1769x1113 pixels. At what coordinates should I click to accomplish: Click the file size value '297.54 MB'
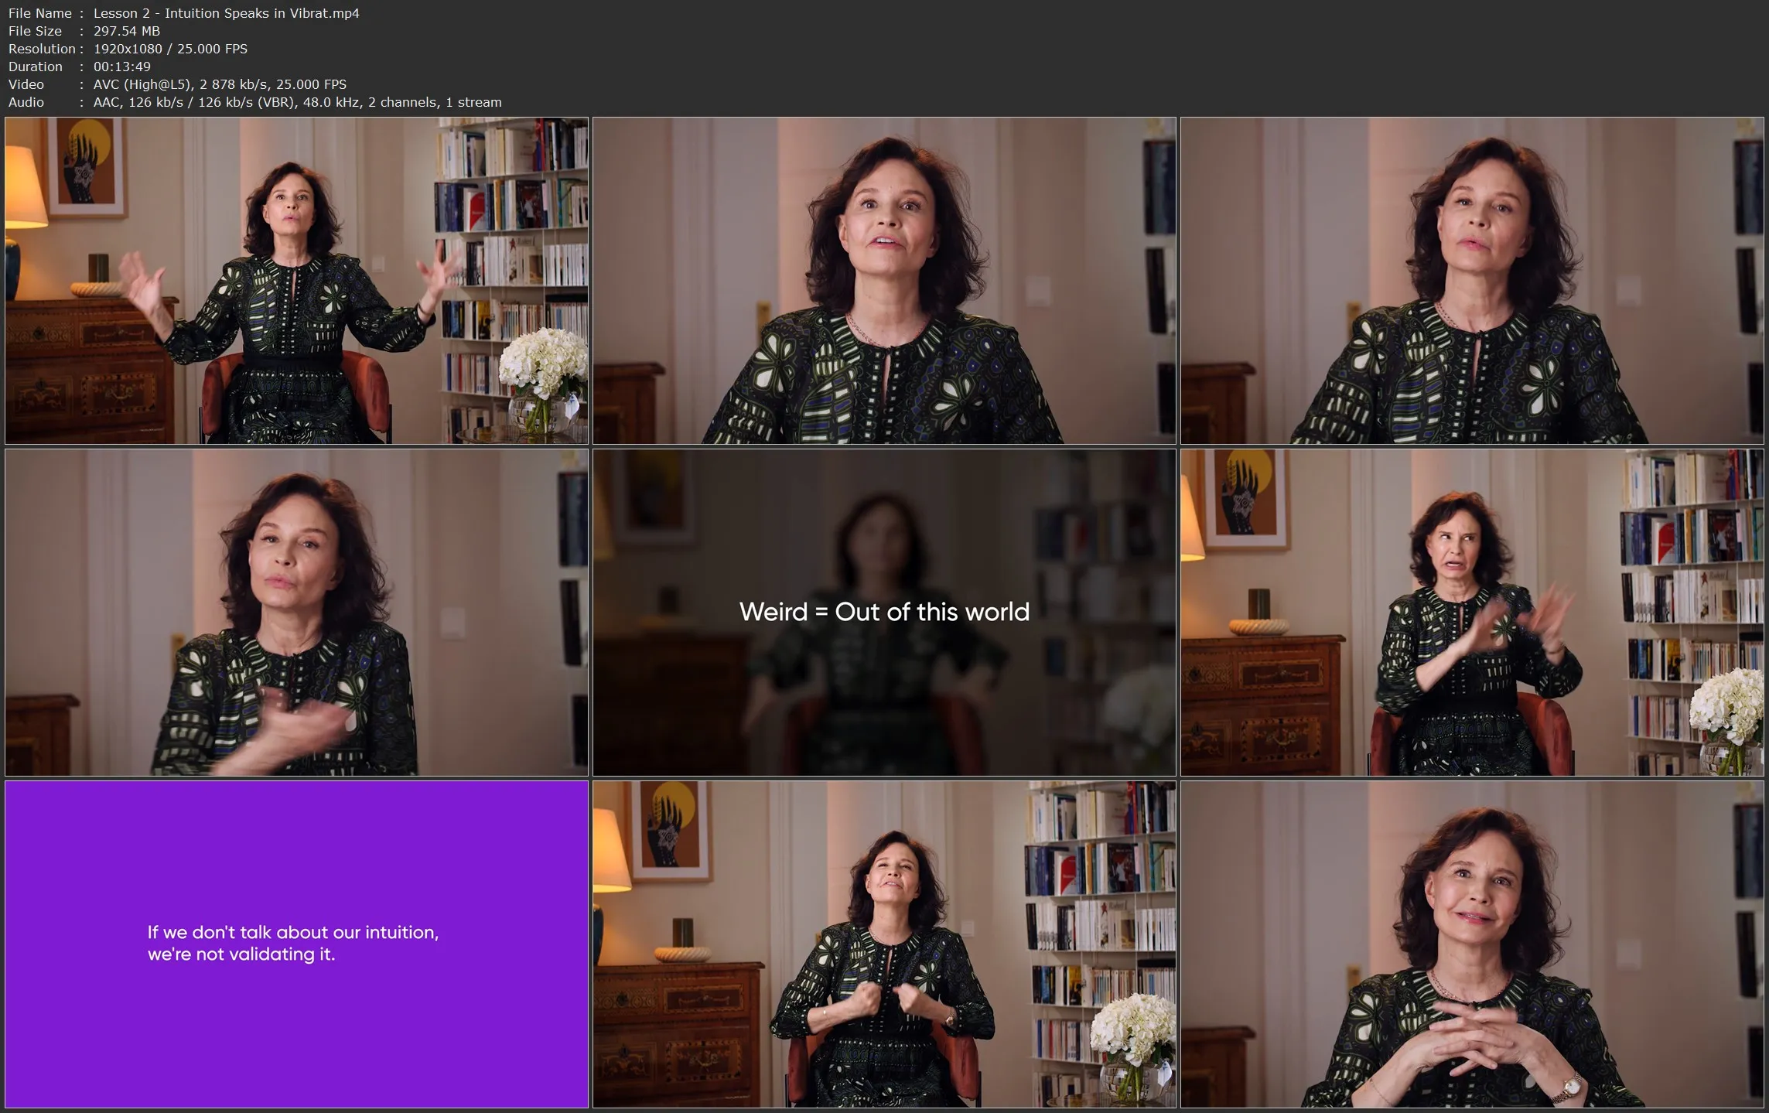(x=127, y=31)
